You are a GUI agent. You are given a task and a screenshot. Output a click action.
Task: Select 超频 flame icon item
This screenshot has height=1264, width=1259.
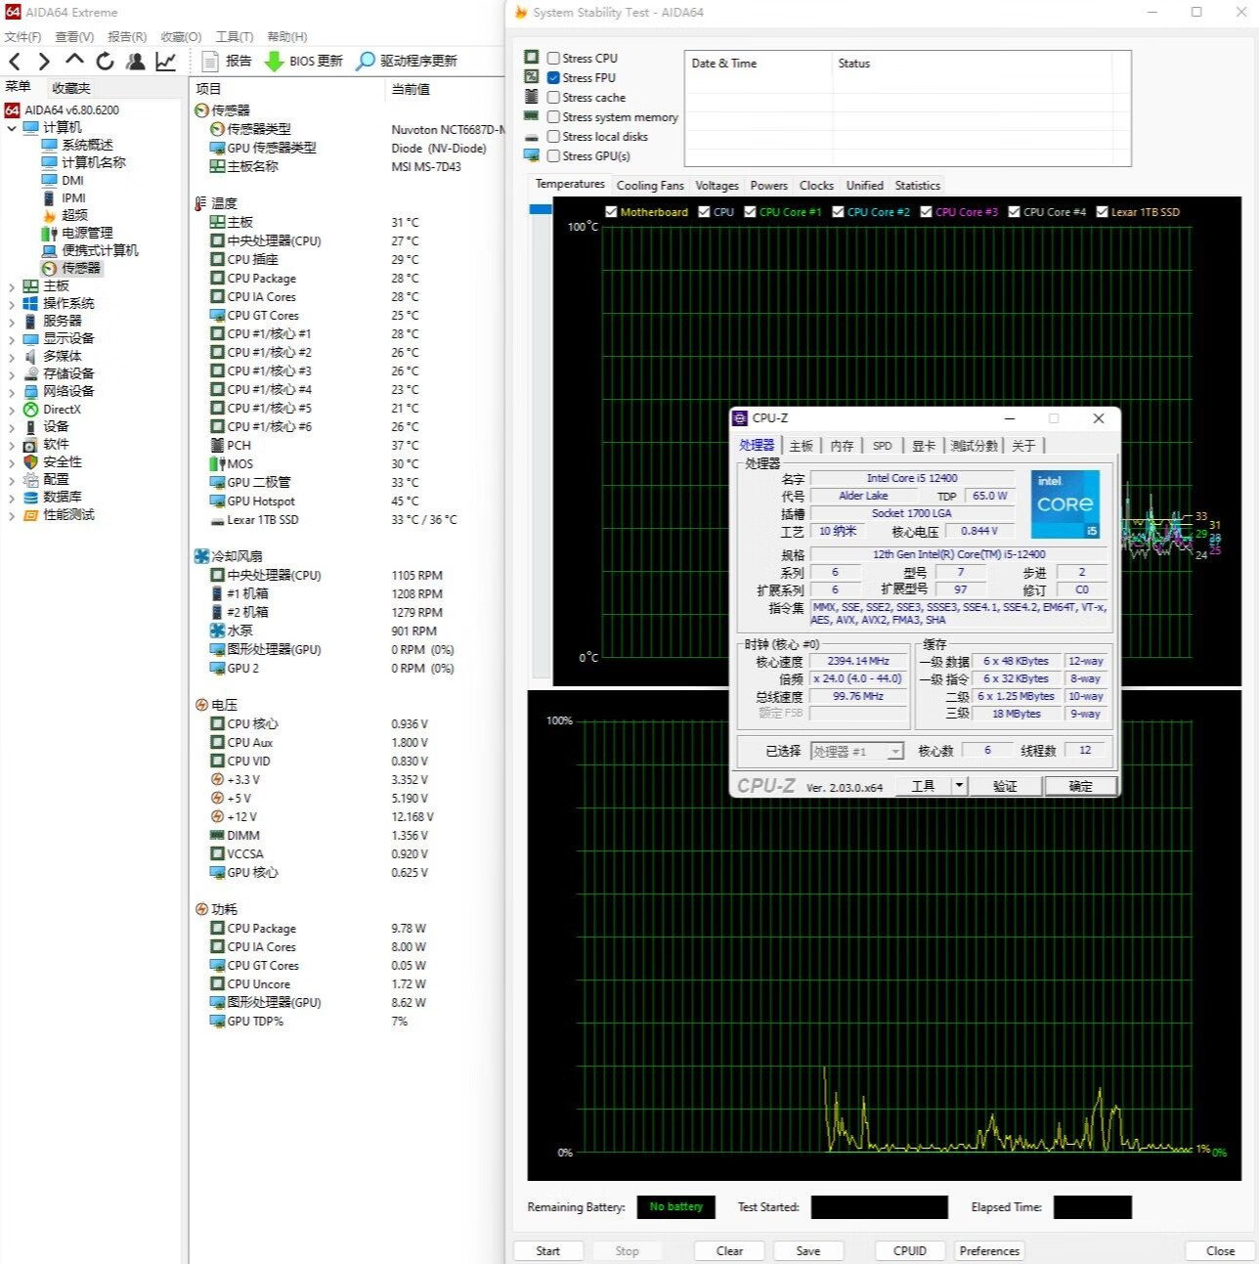tap(65, 215)
